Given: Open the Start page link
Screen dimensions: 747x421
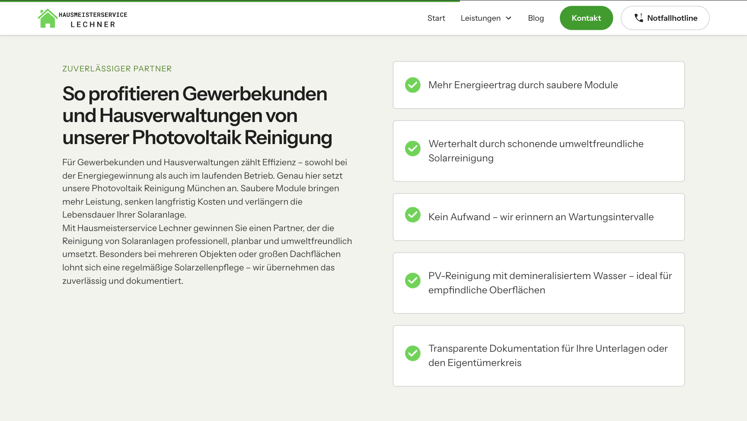Looking at the screenshot, I should tap(436, 18).
